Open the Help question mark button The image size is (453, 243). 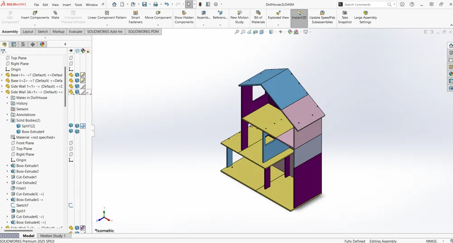(x=412, y=5)
